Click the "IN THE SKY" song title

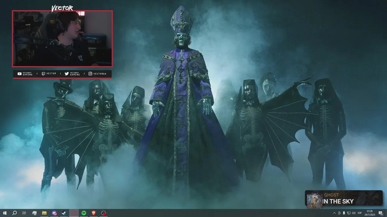point(338,202)
